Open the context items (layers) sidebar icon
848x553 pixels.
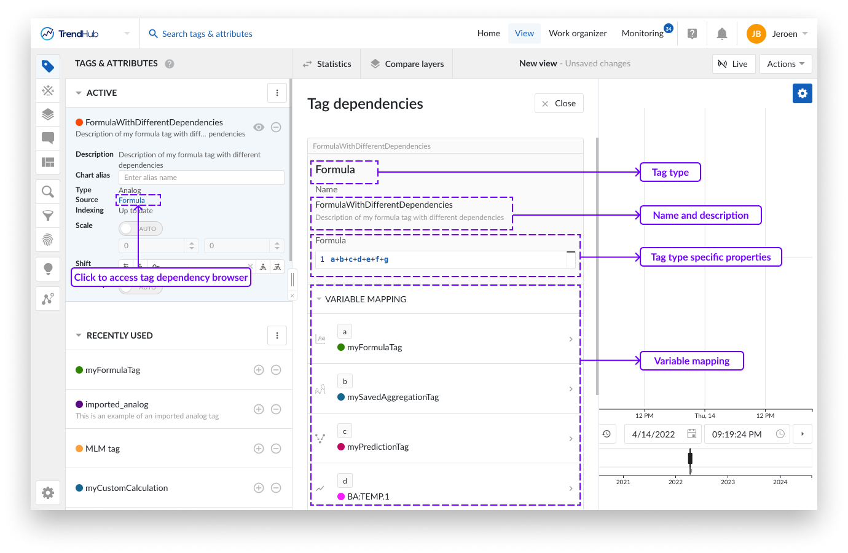pos(48,114)
